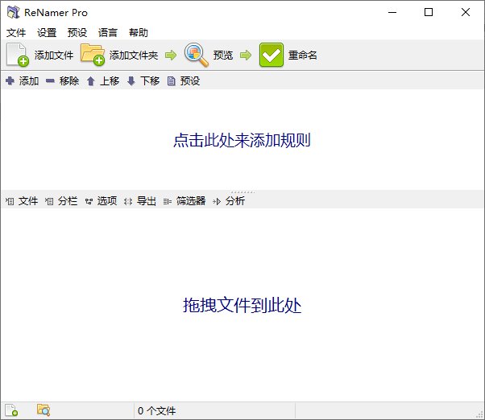
Task: Open the 语言 menu
Action: click(x=108, y=32)
